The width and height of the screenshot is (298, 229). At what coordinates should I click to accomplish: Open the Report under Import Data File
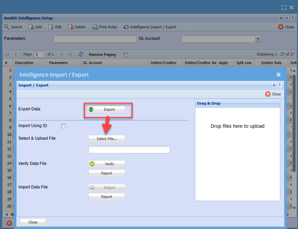click(x=106, y=197)
